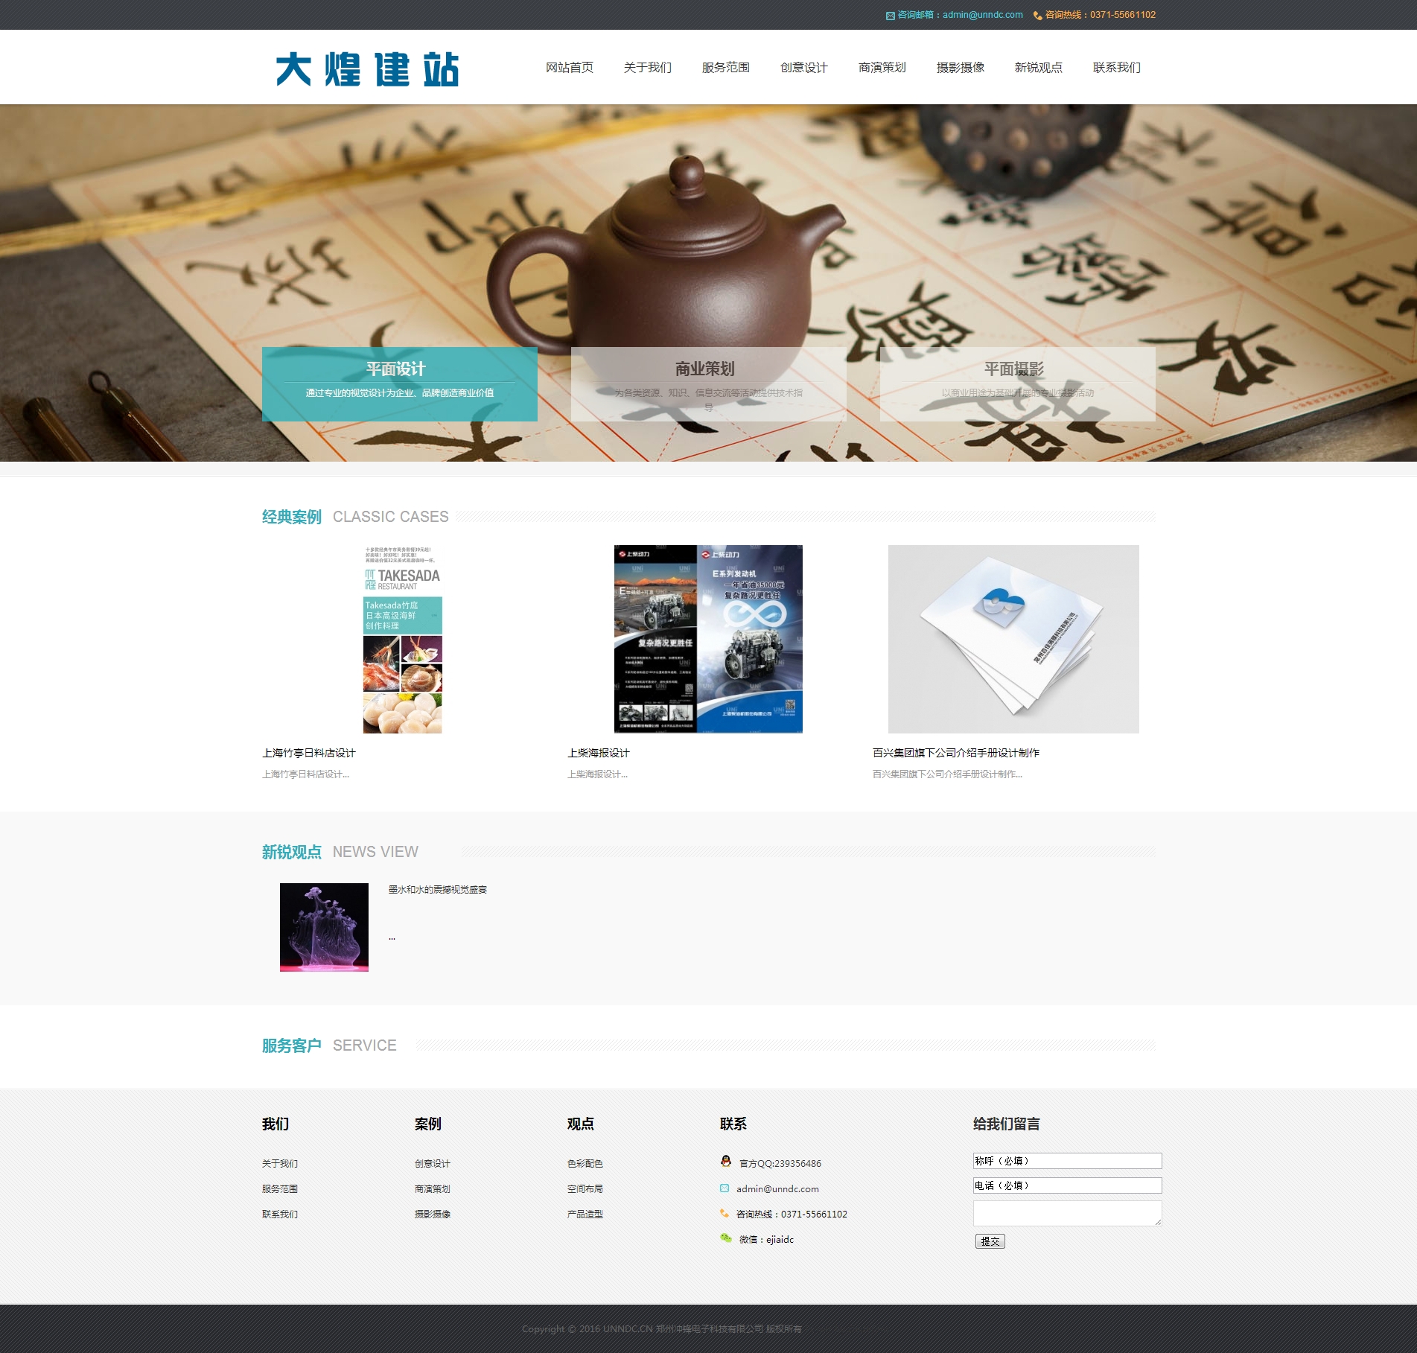This screenshot has width=1417, height=1353.
Task: Open the 墨水和水的震撼视觉盛宴 news article link
Action: pos(438,889)
